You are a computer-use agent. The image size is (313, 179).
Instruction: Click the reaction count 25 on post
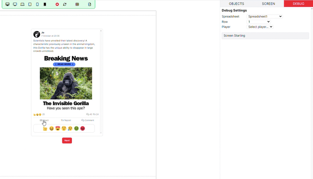pos(44,114)
